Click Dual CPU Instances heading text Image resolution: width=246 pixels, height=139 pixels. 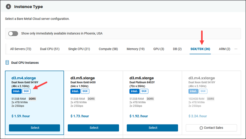tap(25, 63)
